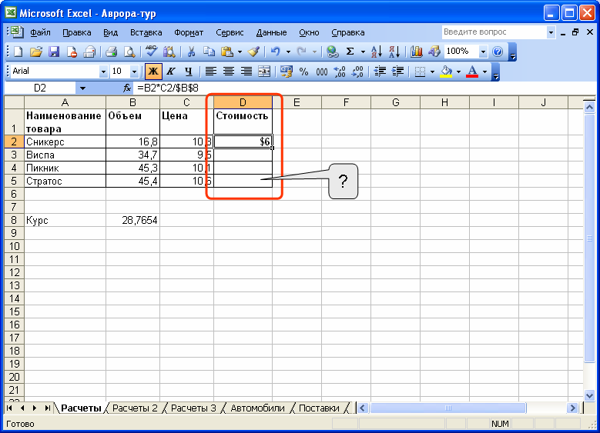Apply the yellow fill color
The height and width of the screenshot is (433, 600).
point(446,72)
